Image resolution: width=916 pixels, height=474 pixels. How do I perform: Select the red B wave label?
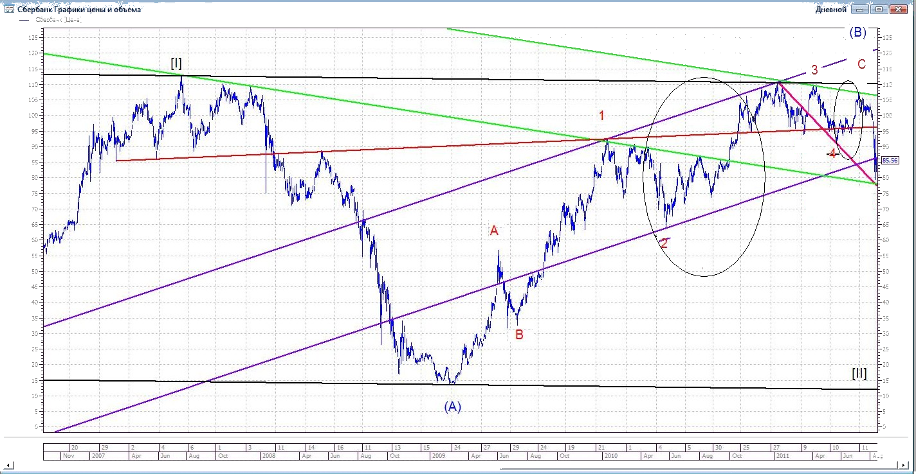[519, 334]
